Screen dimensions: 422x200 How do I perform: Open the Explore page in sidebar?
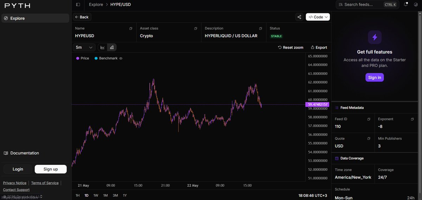point(35,18)
